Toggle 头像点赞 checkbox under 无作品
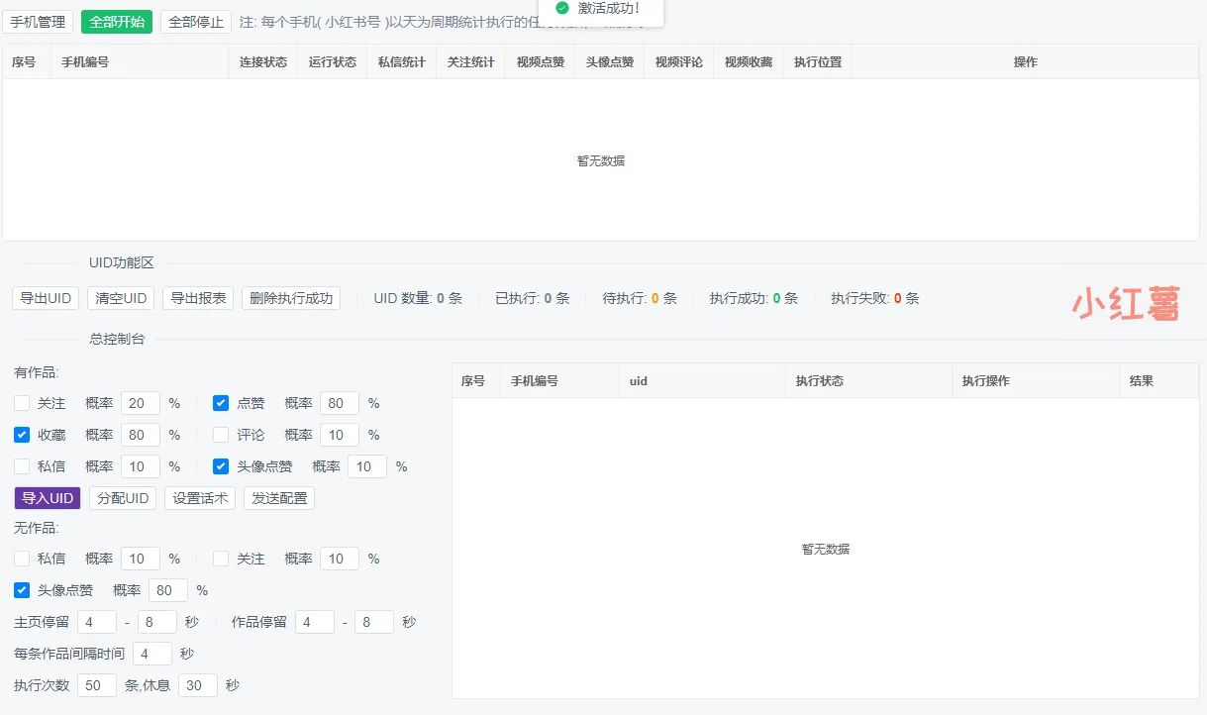1207x715 pixels. [x=22, y=590]
